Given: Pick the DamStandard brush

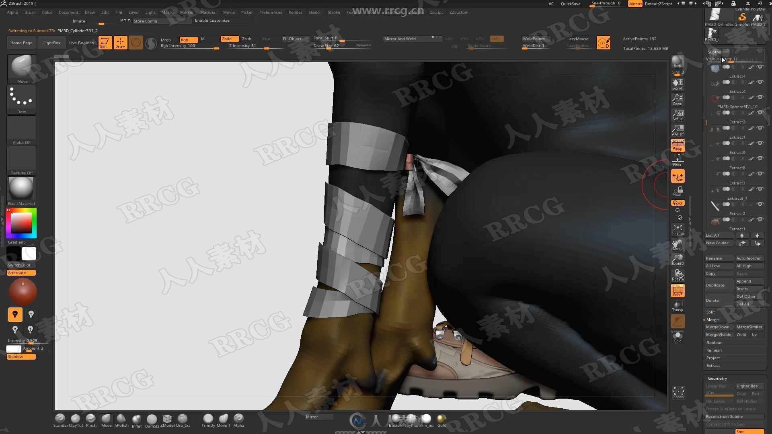Looking at the screenshot, I should tap(152, 421).
